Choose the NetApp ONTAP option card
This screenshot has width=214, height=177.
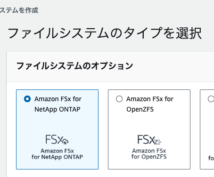tap(57, 129)
